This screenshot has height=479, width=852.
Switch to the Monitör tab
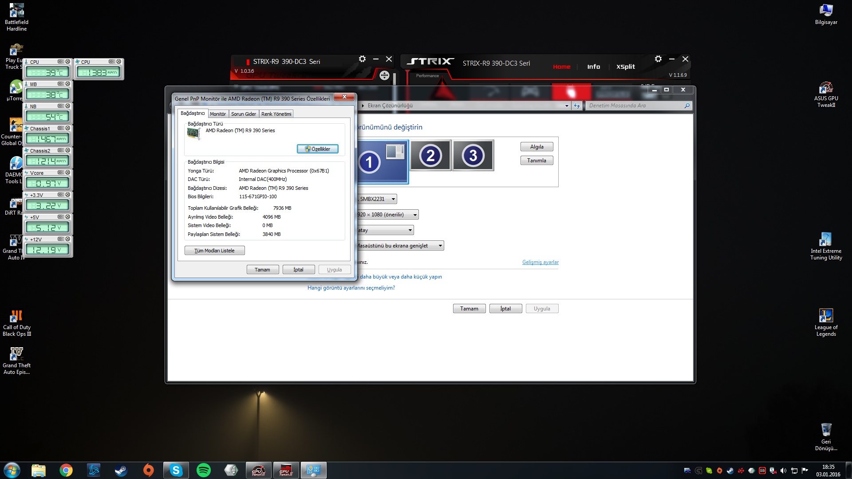[x=218, y=114]
